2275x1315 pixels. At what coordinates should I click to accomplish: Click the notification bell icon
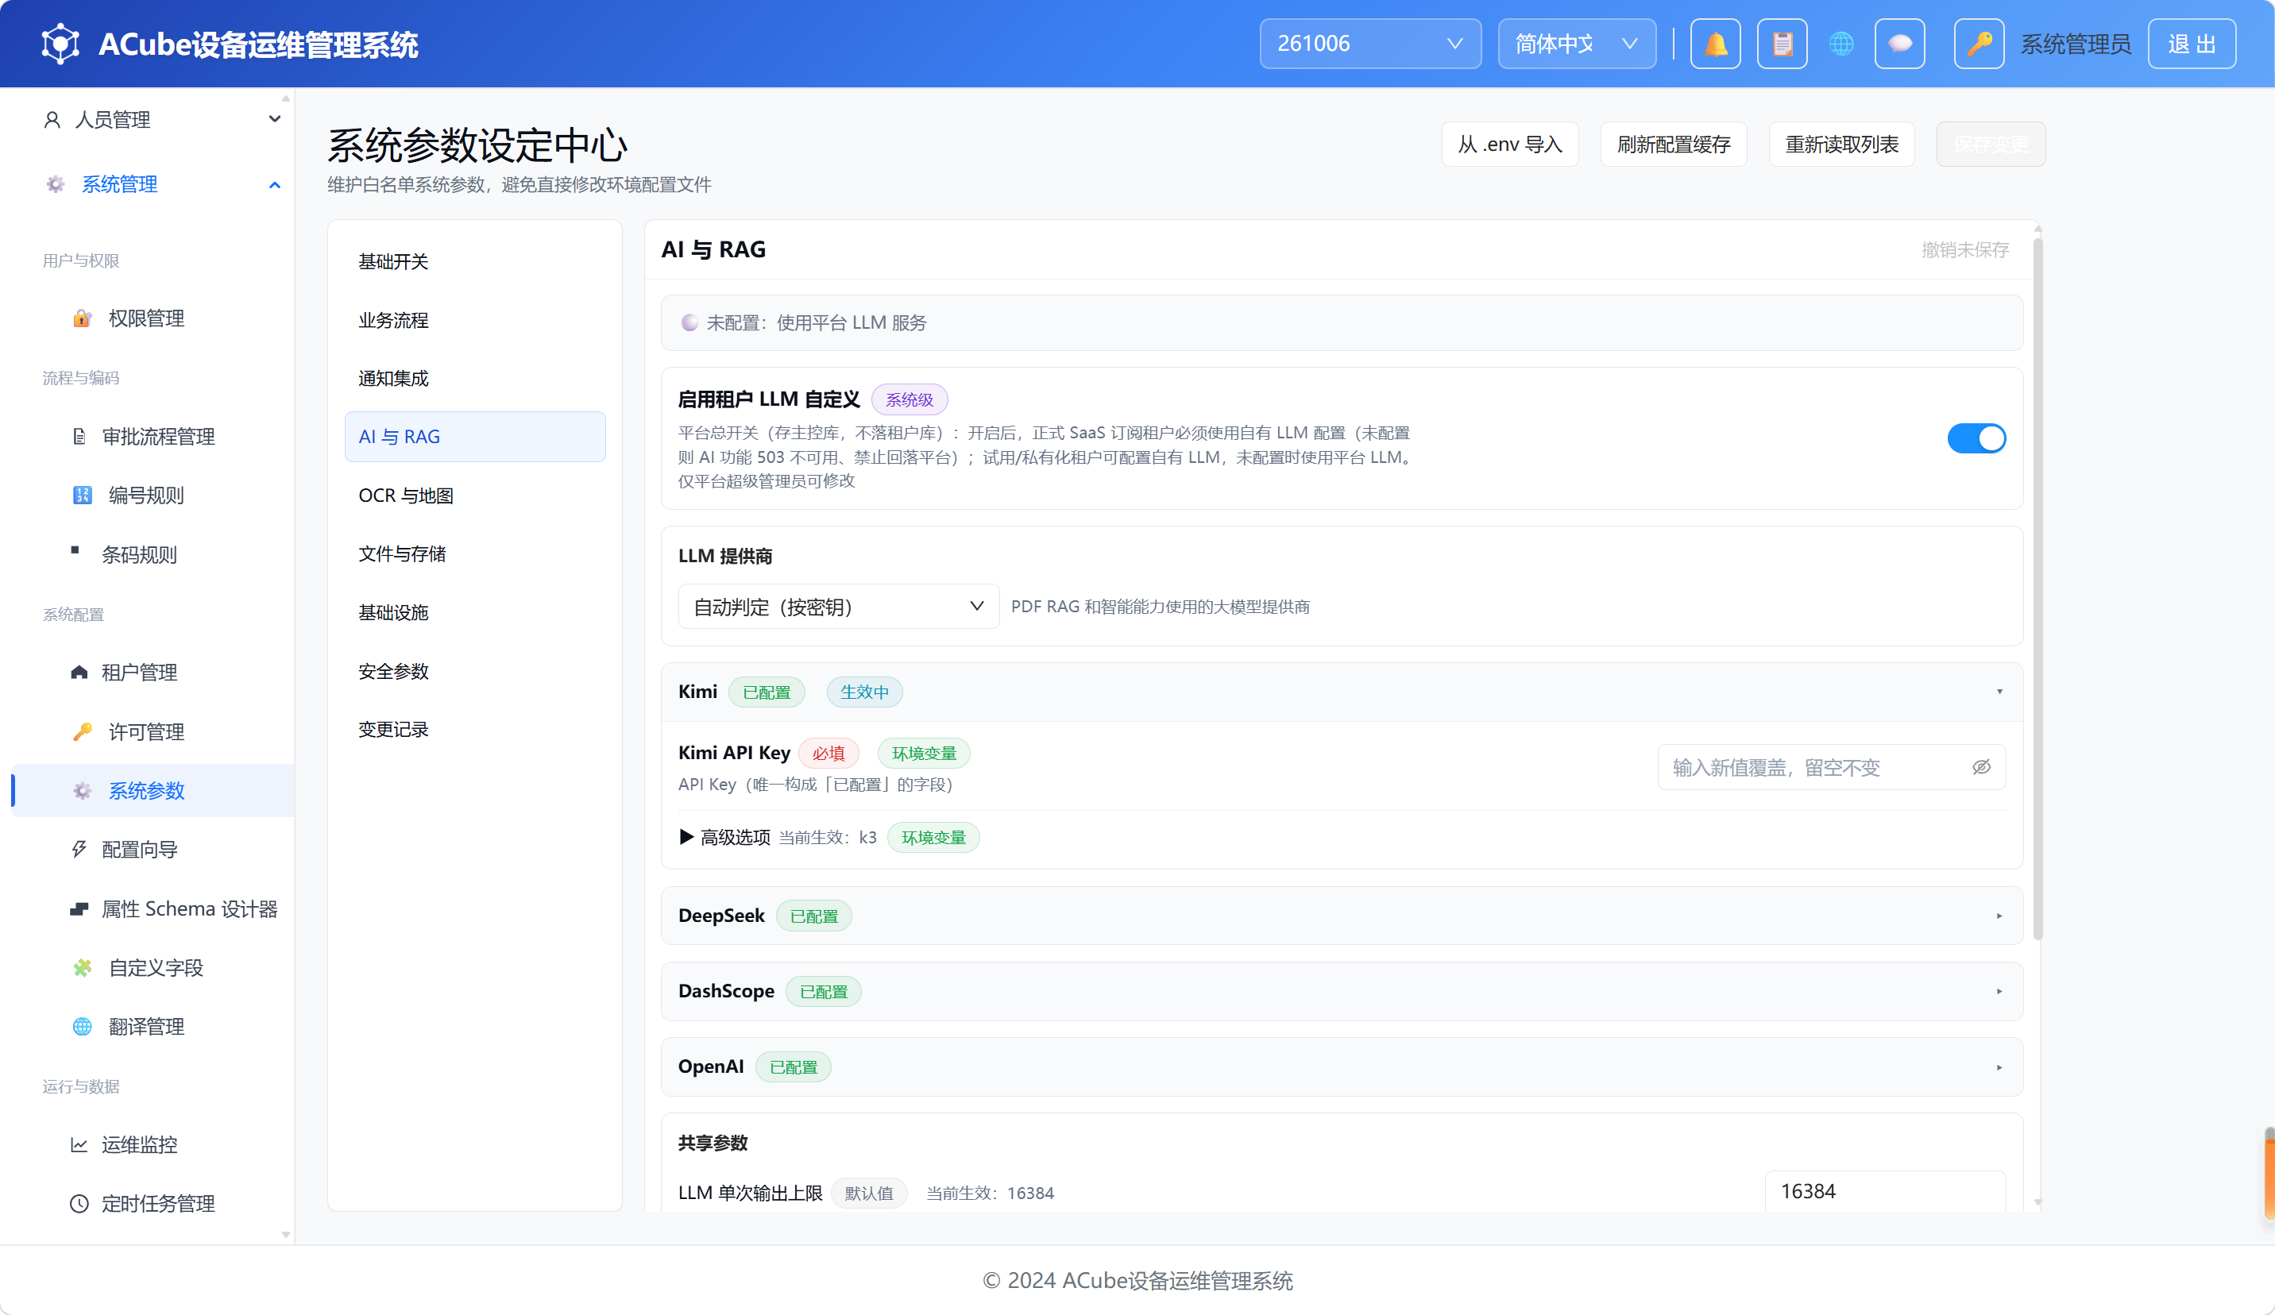1714,44
